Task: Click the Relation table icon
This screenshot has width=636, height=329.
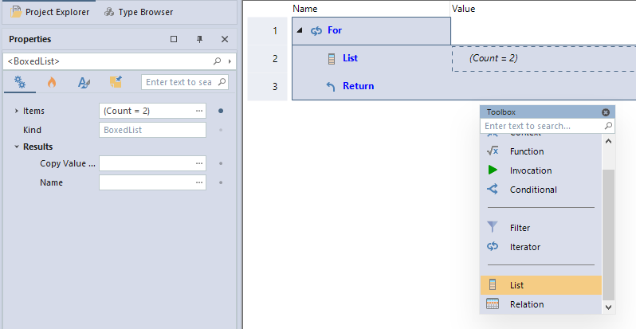Action: coord(493,304)
